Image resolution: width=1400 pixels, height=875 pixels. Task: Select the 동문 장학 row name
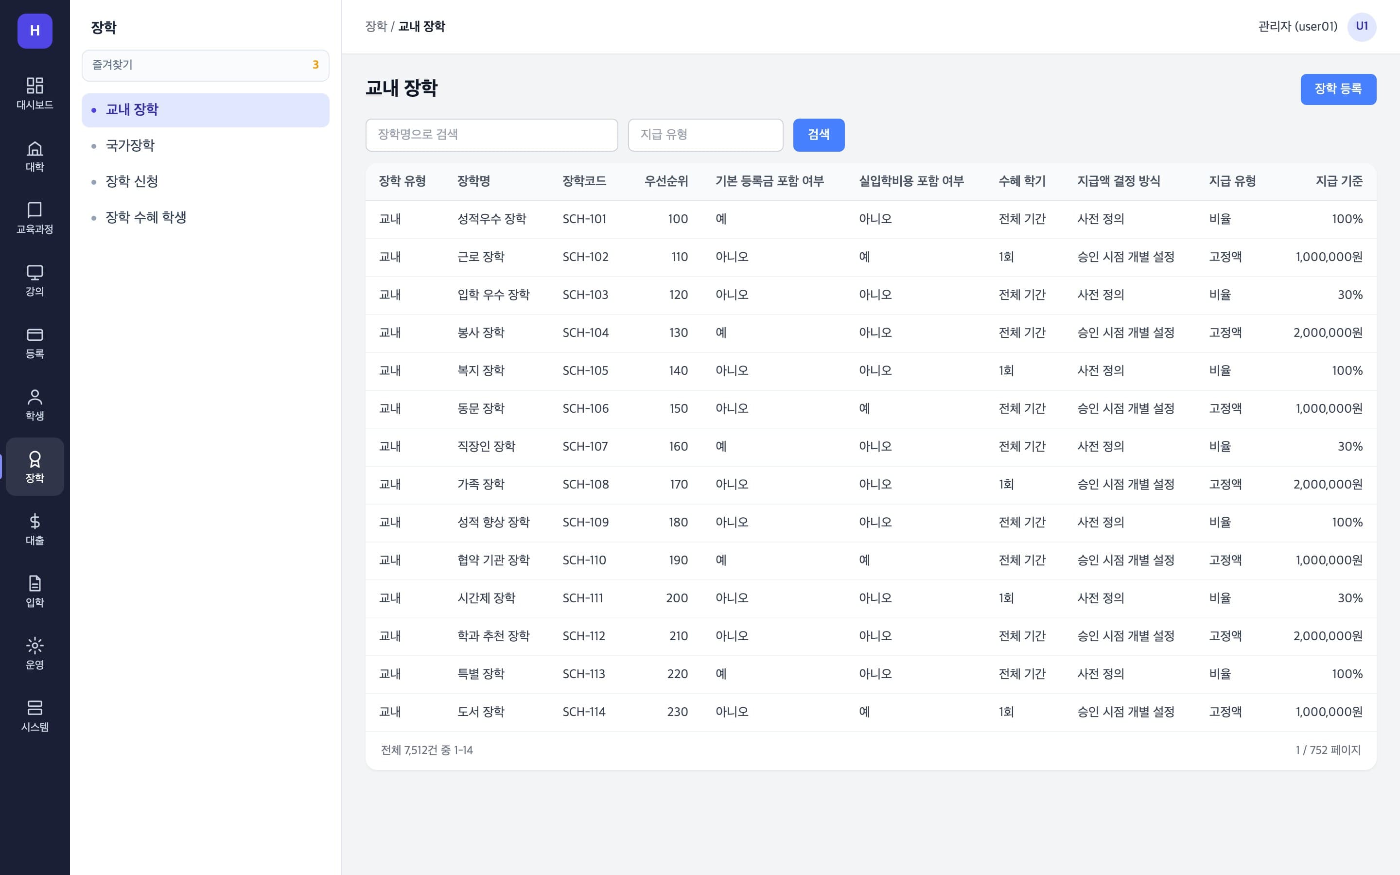pos(481,408)
